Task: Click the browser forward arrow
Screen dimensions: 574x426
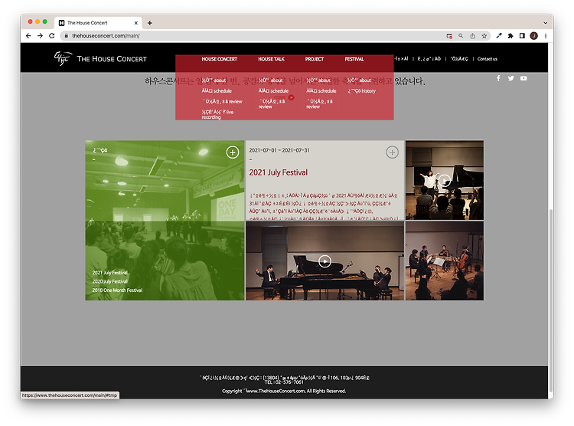Action: (41, 36)
